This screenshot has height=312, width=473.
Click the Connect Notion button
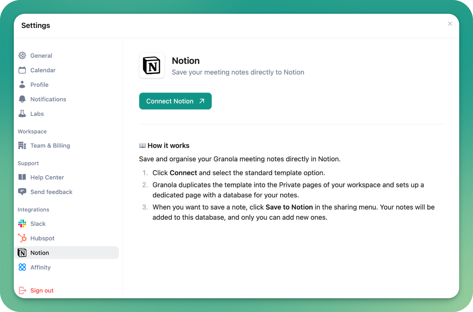tap(175, 101)
